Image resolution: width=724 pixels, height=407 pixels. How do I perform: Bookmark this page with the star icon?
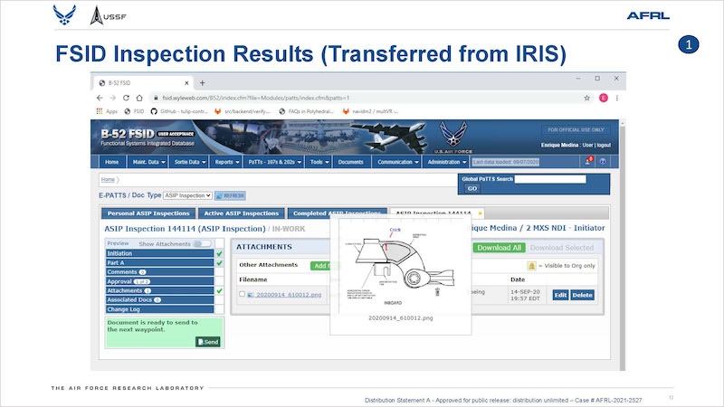coord(586,98)
